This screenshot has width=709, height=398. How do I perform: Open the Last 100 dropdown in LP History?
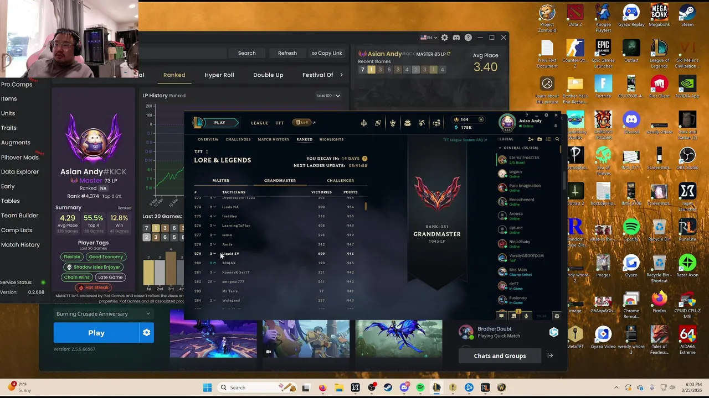point(328,96)
